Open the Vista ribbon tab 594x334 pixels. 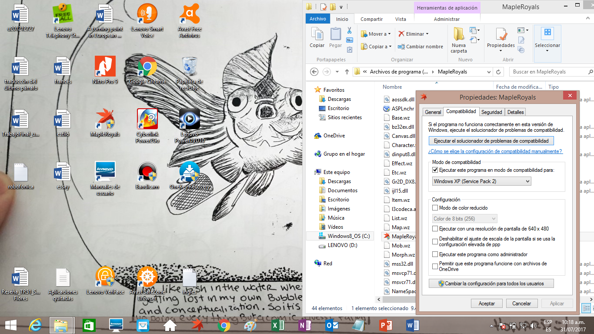tap(400, 19)
